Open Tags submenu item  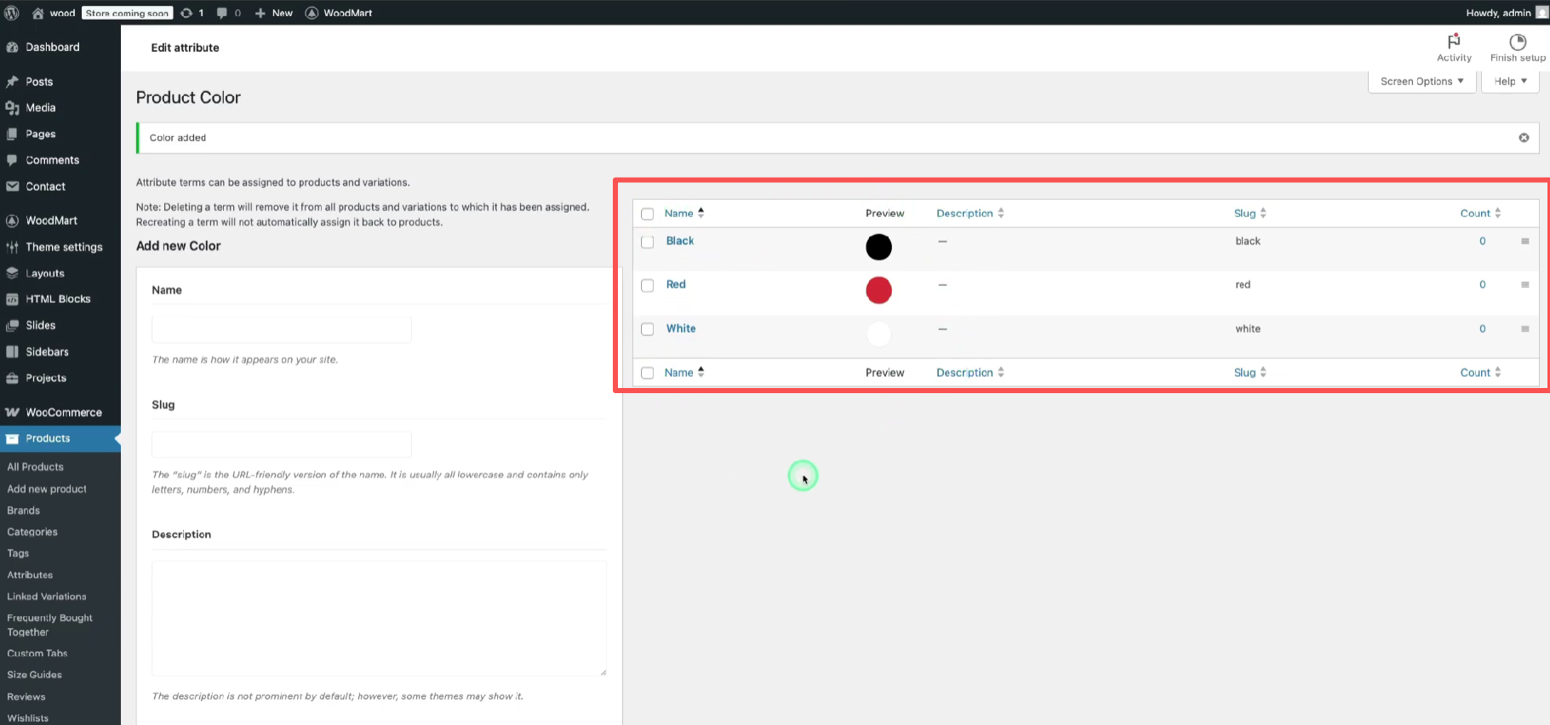point(18,553)
